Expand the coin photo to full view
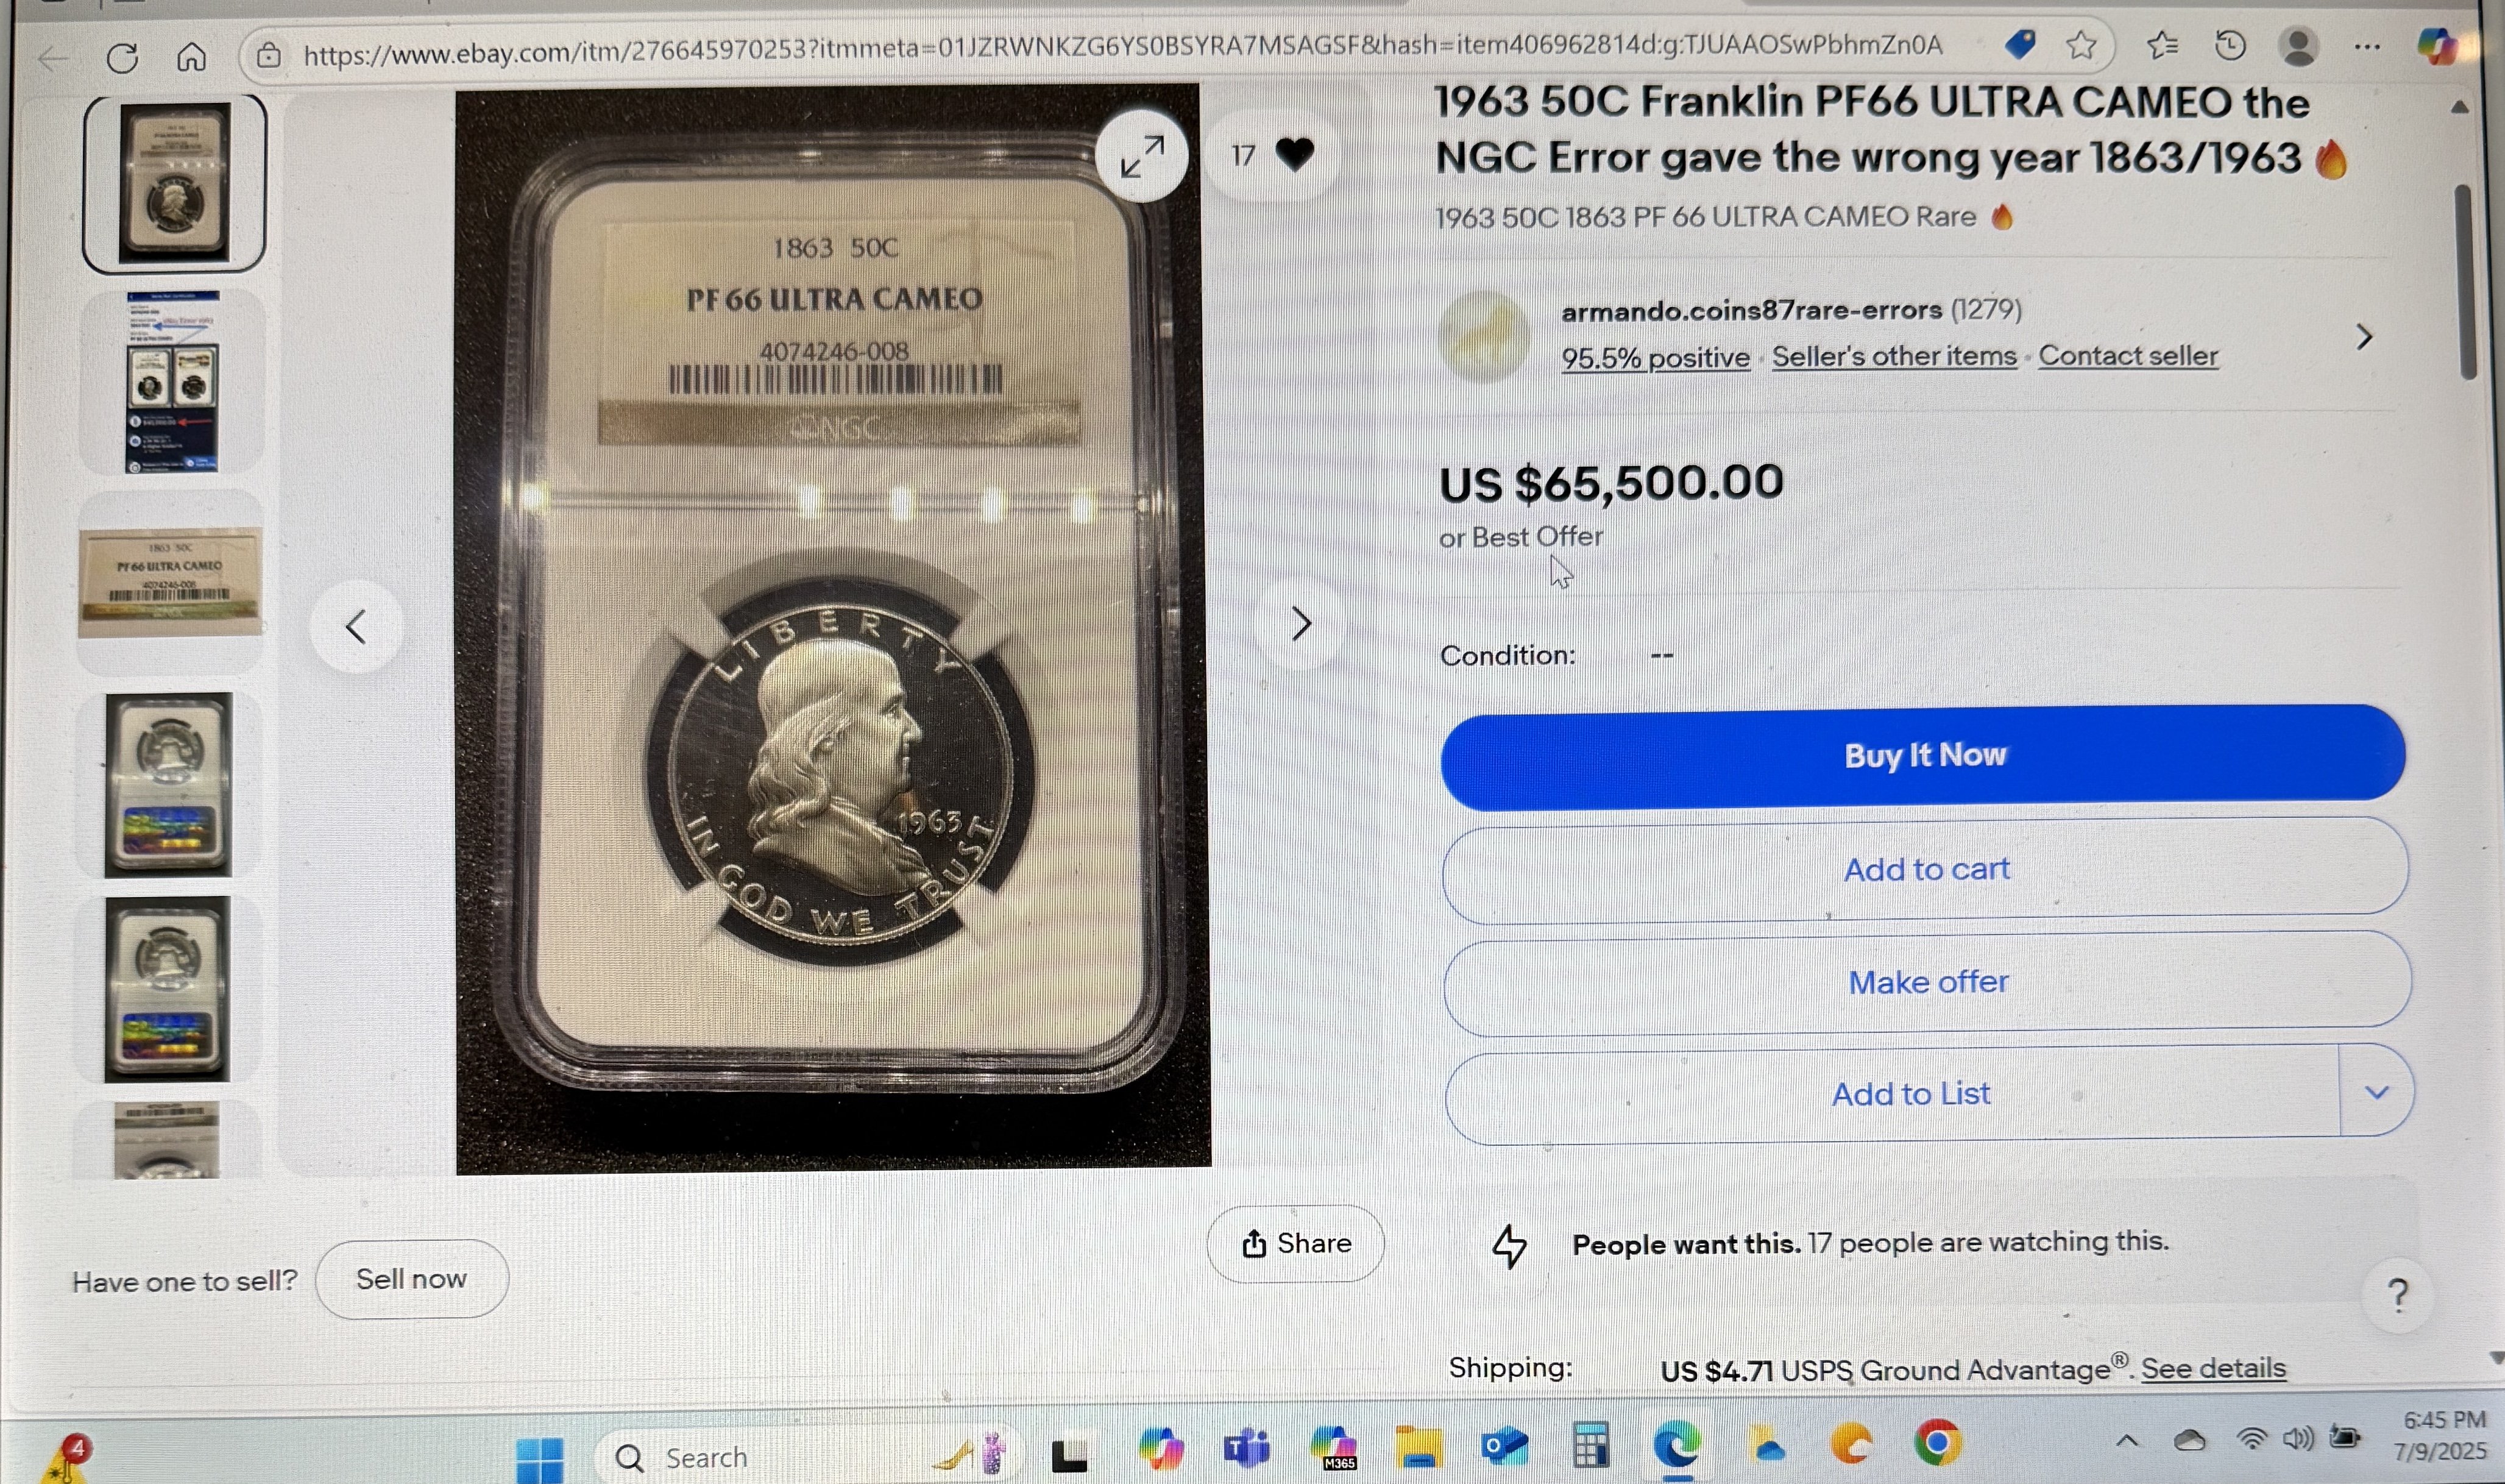 pyautogui.click(x=1141, y=156)
